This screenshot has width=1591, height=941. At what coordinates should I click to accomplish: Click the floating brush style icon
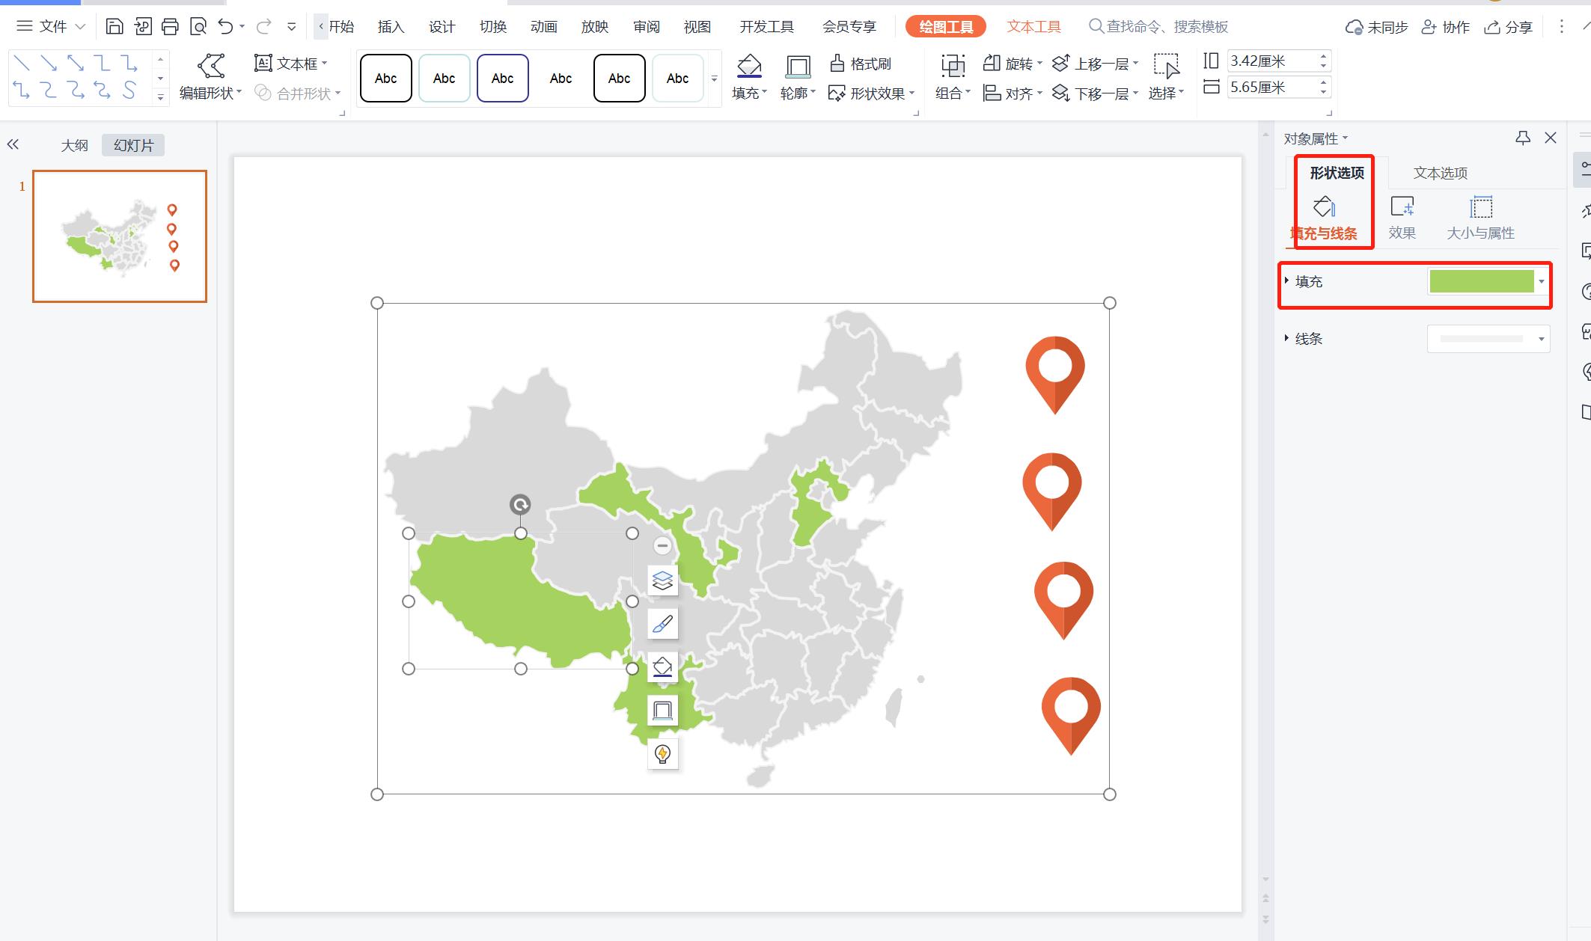pos(662,624)
